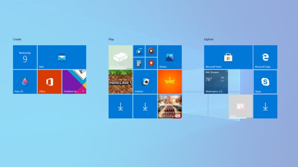298x167 pixels.
Task: Open the Solitaire tile
Action: [x=145, y=82]
